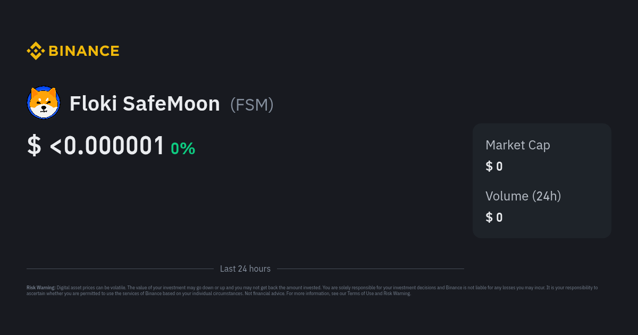Viewport: 638px width, 335px height.
Task: Click the Last 24 hours chart label
Action: point(245,269)
